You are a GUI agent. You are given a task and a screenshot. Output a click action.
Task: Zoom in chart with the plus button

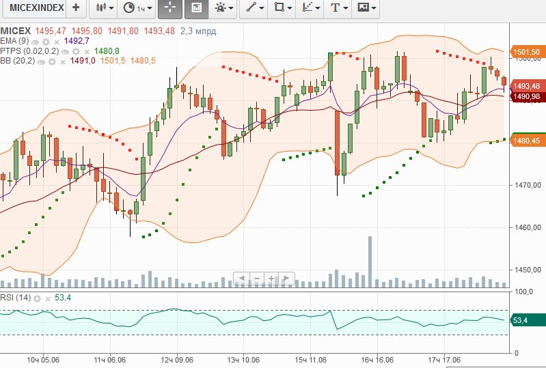pos(271,279)
